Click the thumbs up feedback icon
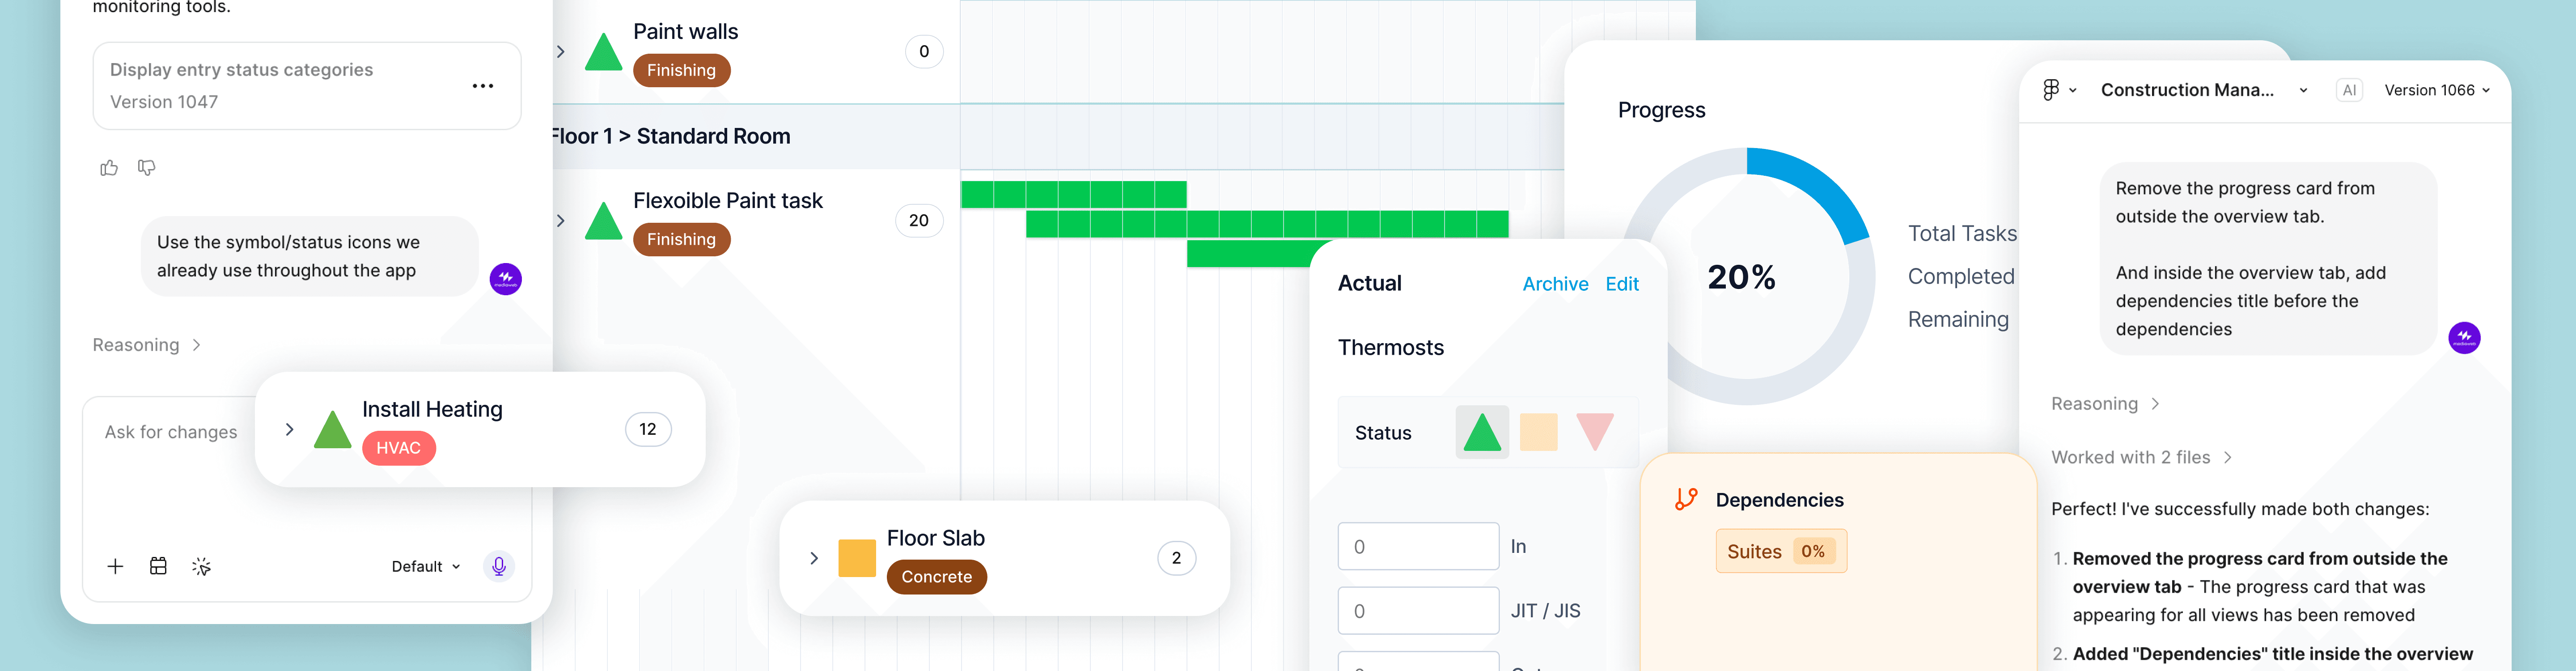Viewport: 2576px width, 671px height. [x=109, y=168]
